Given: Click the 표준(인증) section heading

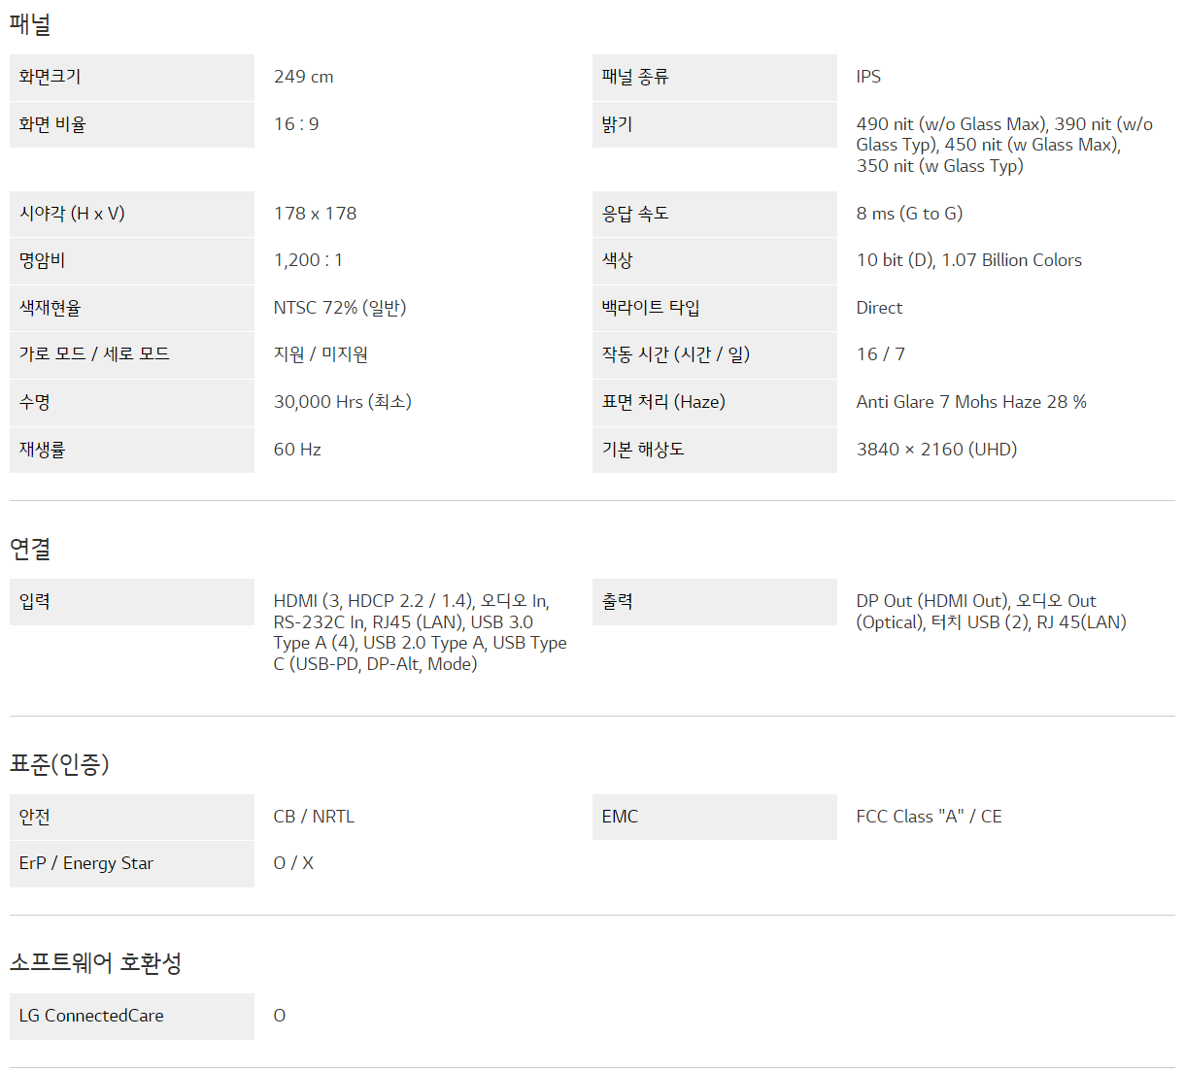Looking at the screenshot, I should (x=59, y=764).
